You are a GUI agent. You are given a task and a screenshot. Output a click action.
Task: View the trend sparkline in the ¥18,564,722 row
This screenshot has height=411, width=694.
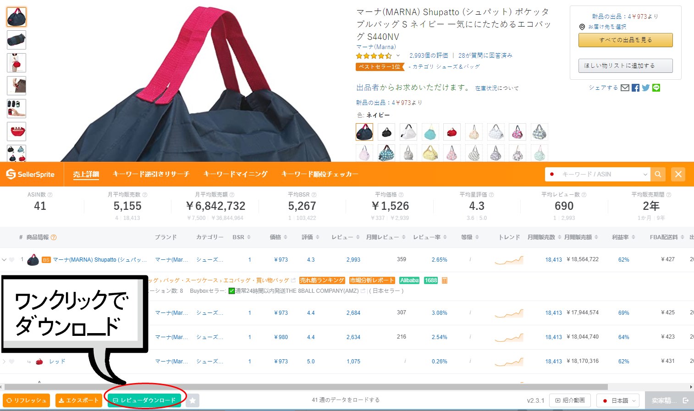click(x=509, y=260)
